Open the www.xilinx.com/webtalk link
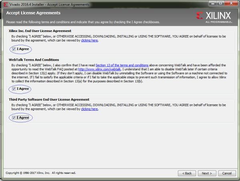 pos(100,69)
